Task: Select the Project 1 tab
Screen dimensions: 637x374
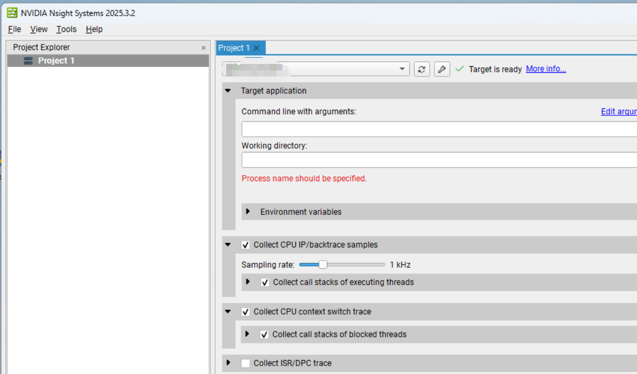Action: [x=234, y=48]
